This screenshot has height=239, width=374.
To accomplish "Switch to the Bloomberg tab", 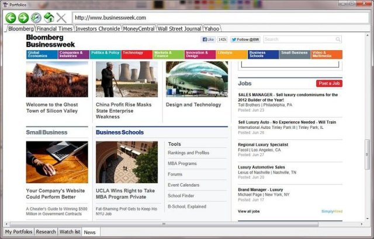I will point(21,29).
